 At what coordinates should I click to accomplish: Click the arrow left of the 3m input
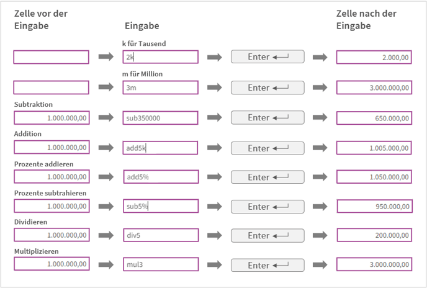106,88
